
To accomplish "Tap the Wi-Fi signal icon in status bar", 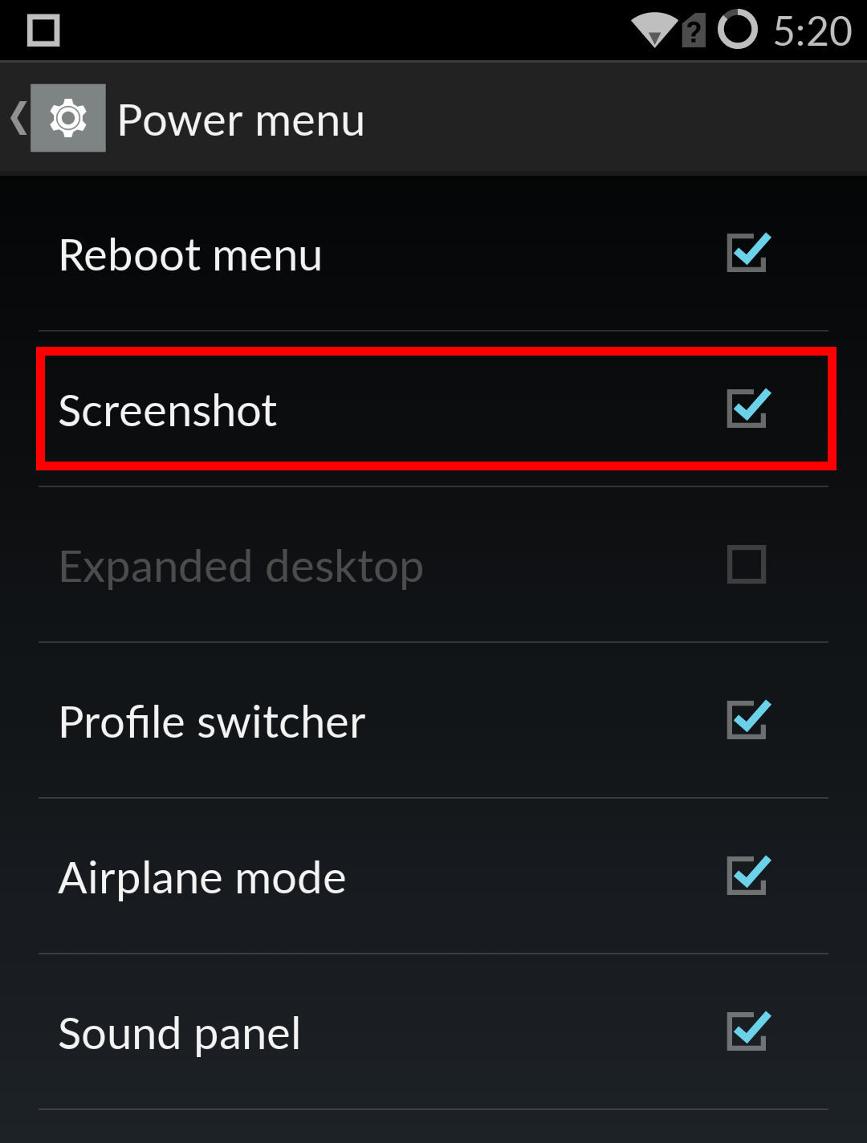I will point(654,31).
